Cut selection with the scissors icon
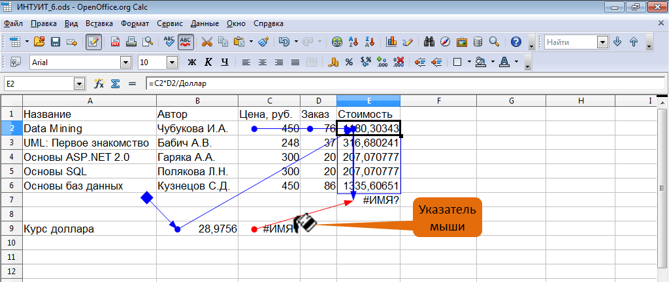The image size is (669, 282). 207,42
